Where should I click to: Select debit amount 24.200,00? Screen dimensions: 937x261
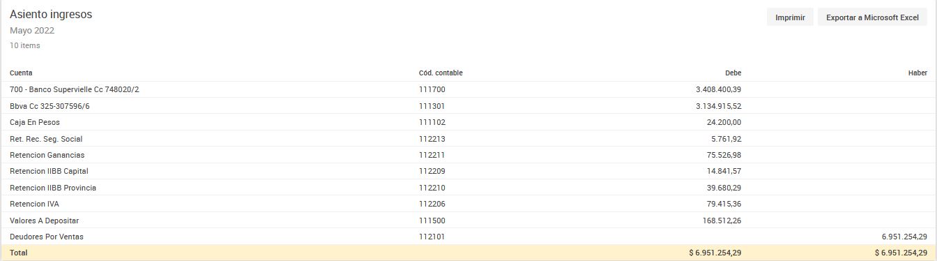coord(724,122)
